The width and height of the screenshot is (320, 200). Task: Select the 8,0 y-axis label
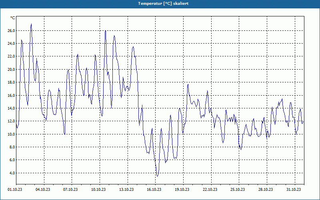(12, 147)
